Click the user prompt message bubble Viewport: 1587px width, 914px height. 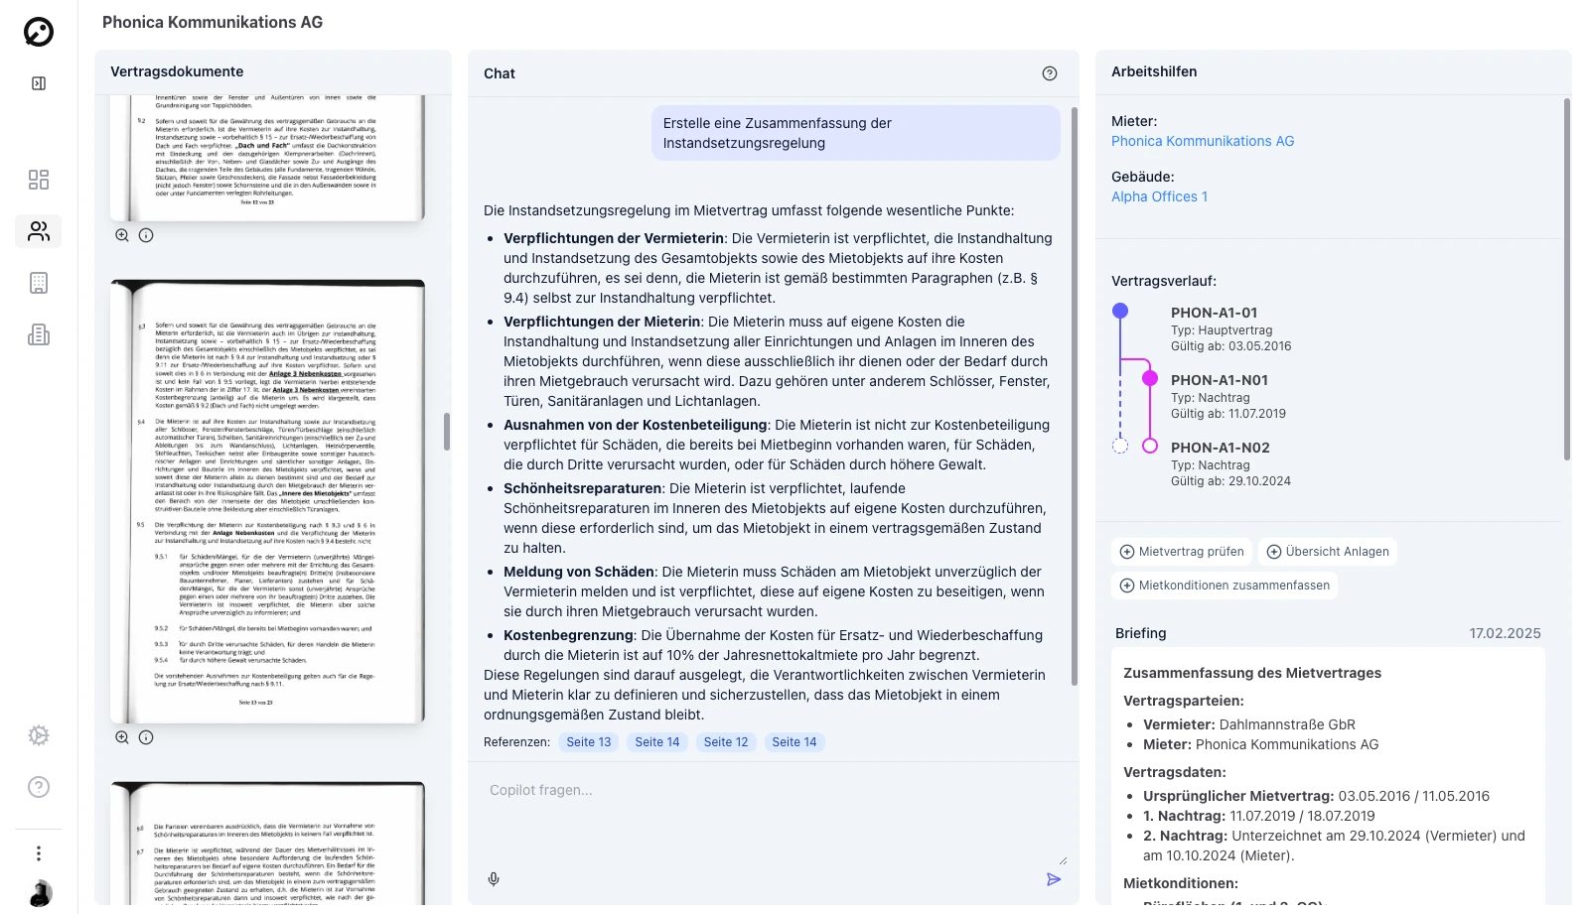pos(856,133)
